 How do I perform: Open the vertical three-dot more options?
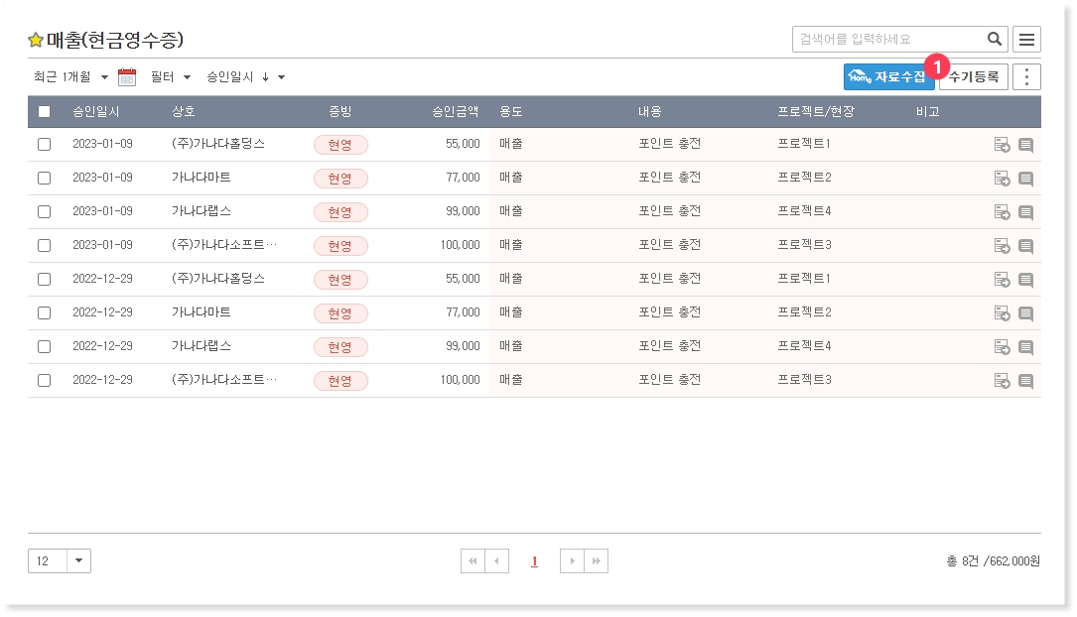[1026, 77]
